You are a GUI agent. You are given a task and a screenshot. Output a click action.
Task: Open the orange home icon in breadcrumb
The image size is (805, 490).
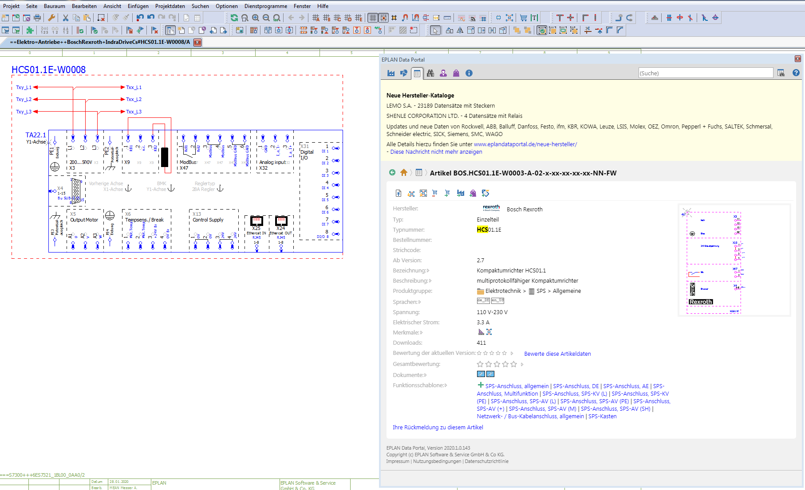404,173
